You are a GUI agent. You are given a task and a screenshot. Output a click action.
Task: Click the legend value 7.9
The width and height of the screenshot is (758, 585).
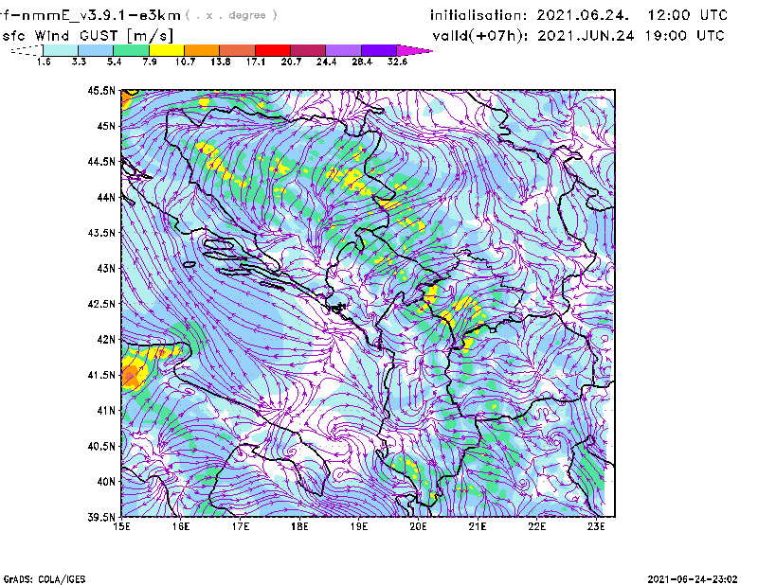click(150, 62)
